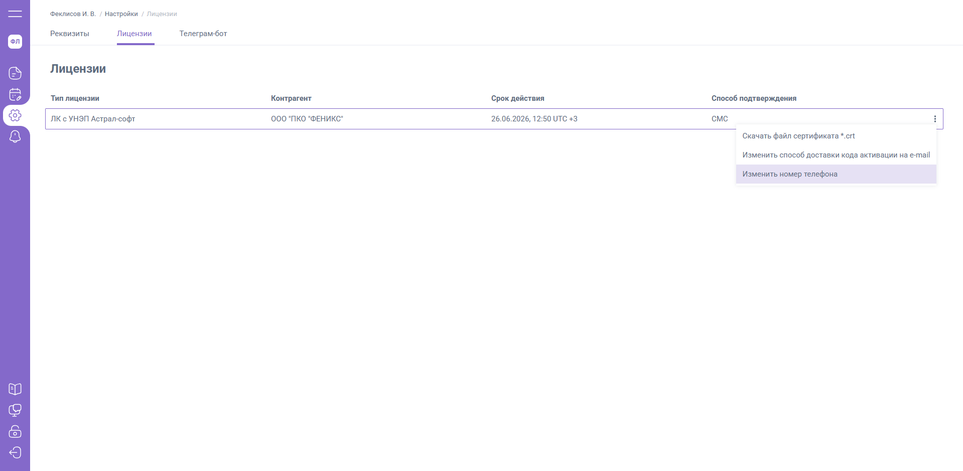Viewport: 963px width, 471px height.
Task: Switch to the Телеграм-бот tab
Action: coord(203,34)
